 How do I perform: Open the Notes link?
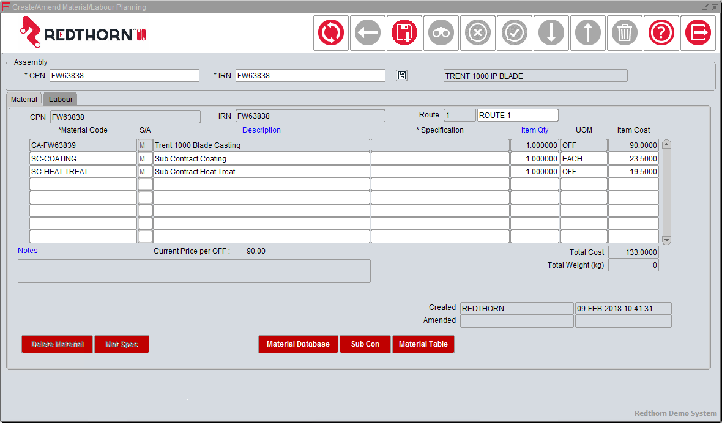pyautogui.click(x=28, y=250)
